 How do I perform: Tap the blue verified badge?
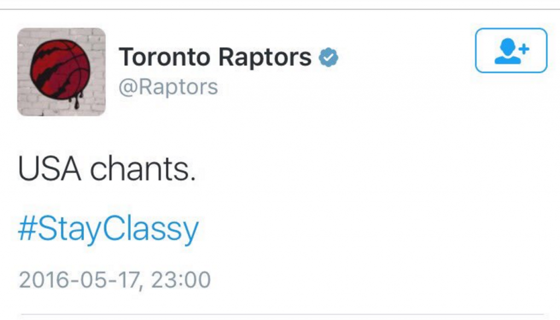(x=329, y=57)
